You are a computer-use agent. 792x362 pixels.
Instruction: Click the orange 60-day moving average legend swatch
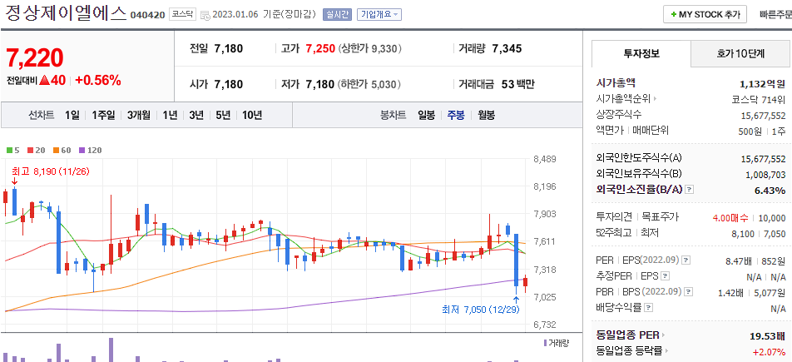[x=56, y=150]
